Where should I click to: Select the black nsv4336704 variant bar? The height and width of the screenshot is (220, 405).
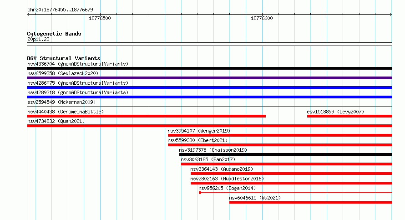coord(209,68)
